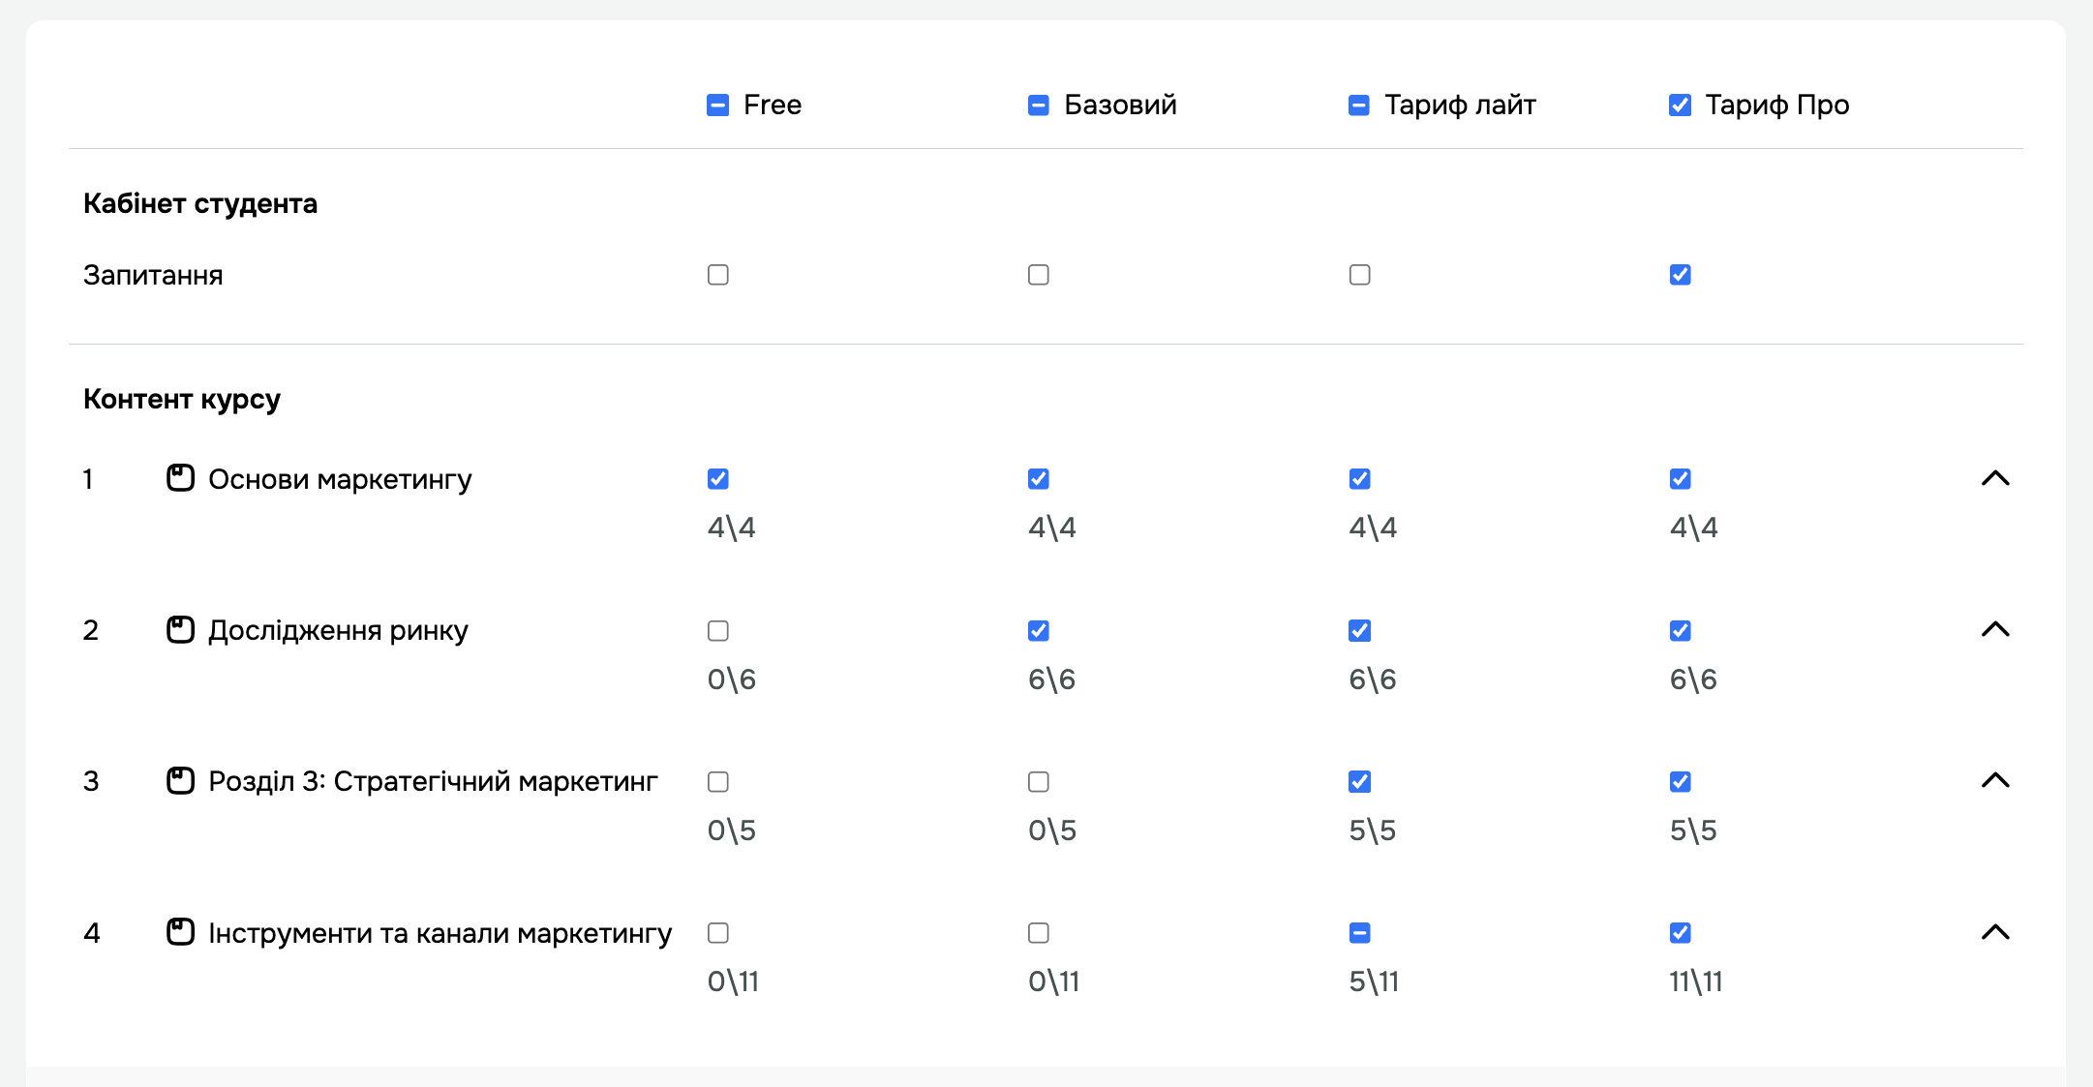This screenshot has height=1087, width=2093.
Task: Toggle the Free plan header checkbox
Action: (x=717, y=105)
